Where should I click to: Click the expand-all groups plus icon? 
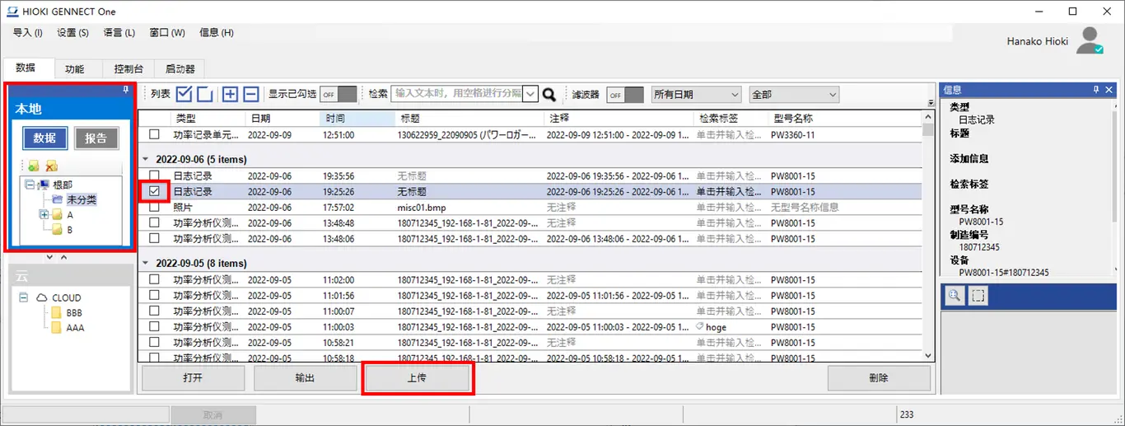point(230,94)
